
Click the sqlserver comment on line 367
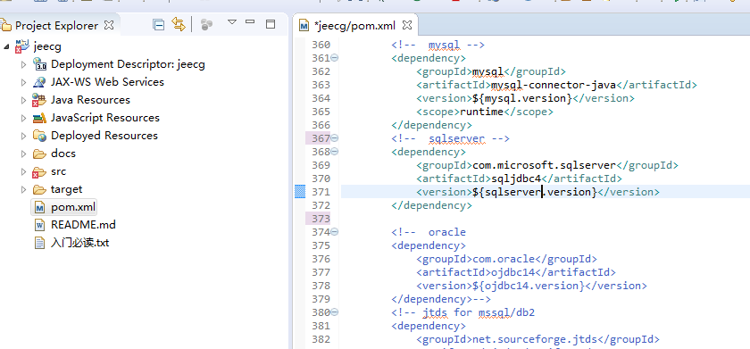tap(450, 138)
